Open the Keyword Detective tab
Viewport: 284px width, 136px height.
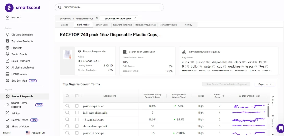123,25
